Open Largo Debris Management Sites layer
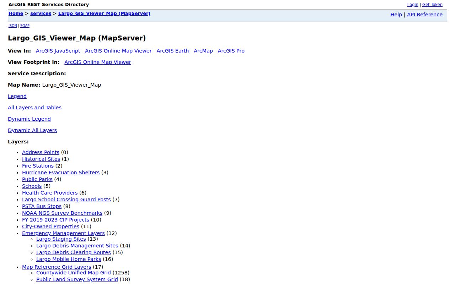The width and height of the screenshot is (455, 284). pos(77,246)
